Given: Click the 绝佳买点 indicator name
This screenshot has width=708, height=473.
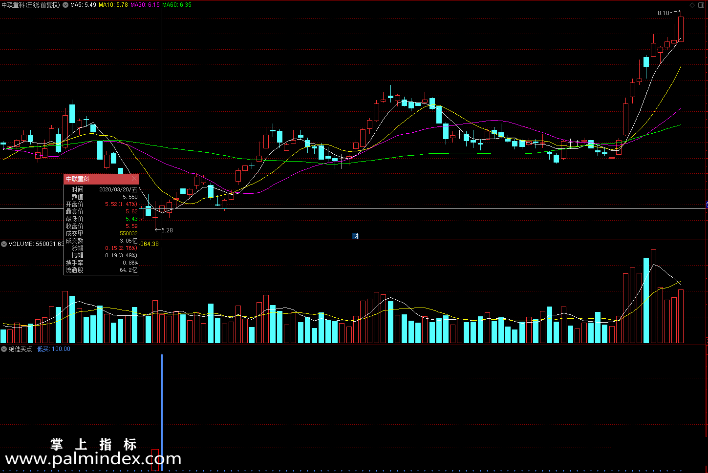Looking at the screenshot, I should click(x=20, y=349).
